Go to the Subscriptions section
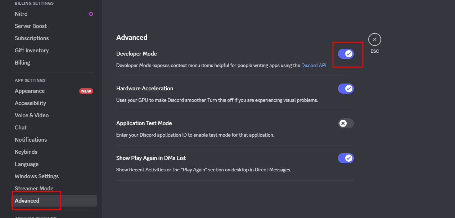Screen dimensions: 455x218 pyautogui.click(x=54, y=38)
